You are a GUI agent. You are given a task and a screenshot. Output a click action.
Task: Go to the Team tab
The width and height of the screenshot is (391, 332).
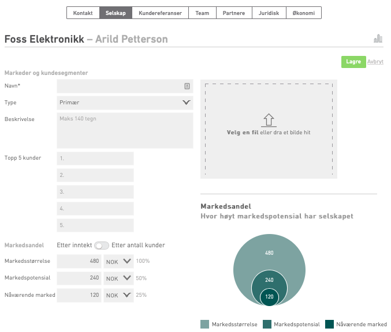point(202,13)
